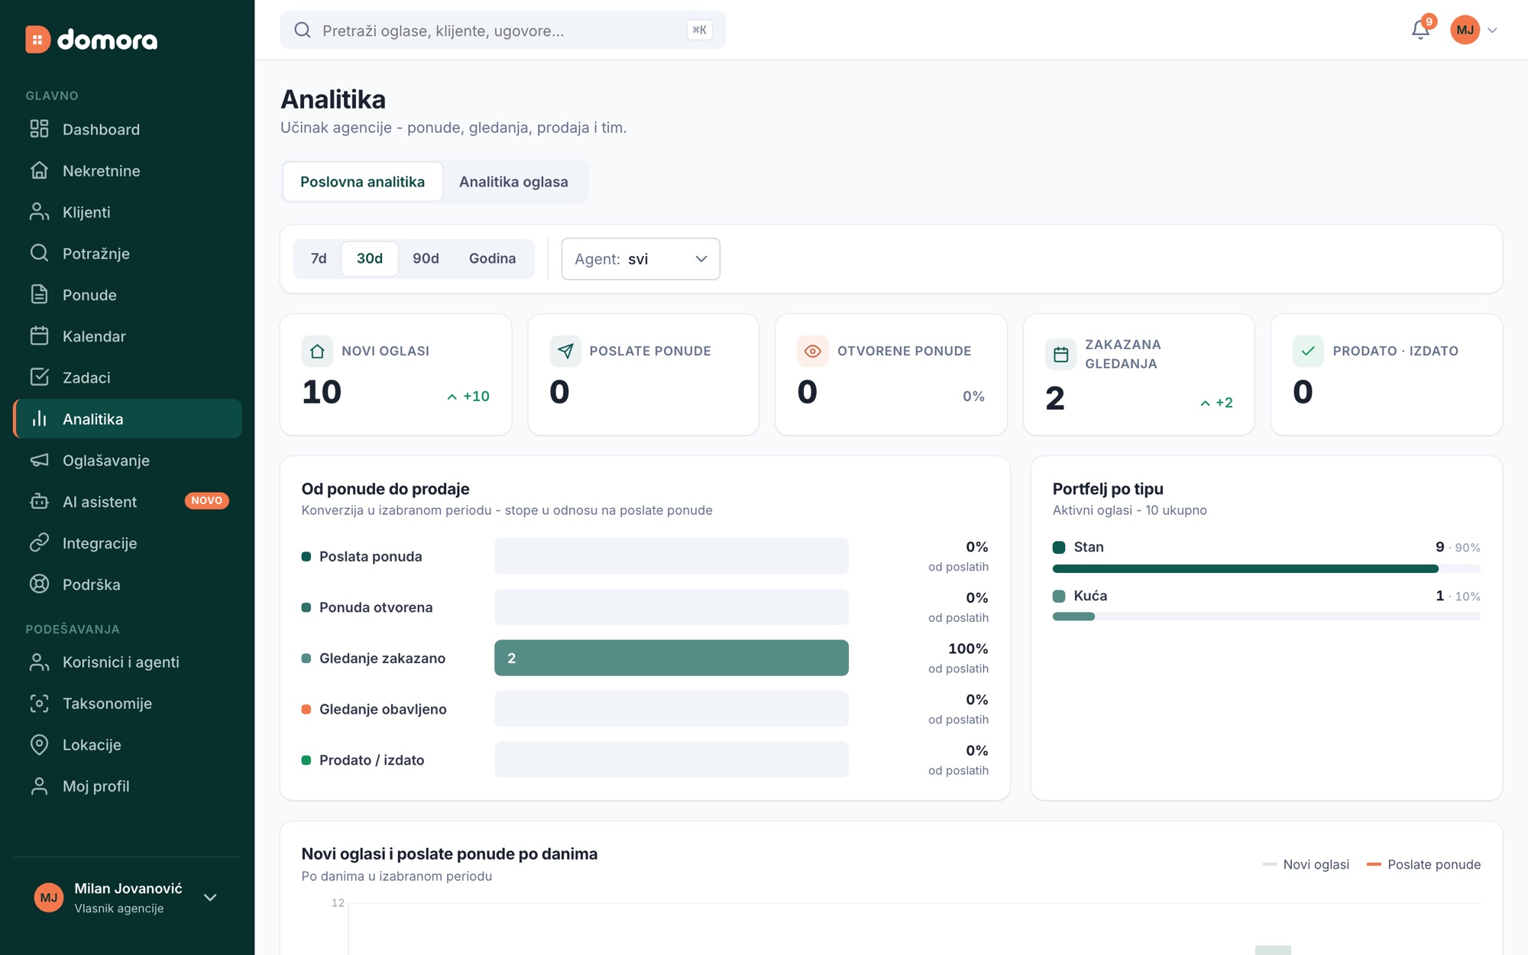Select the 7d period option
The width and height of the screenshot is (1528, 955).
(319, 258)
